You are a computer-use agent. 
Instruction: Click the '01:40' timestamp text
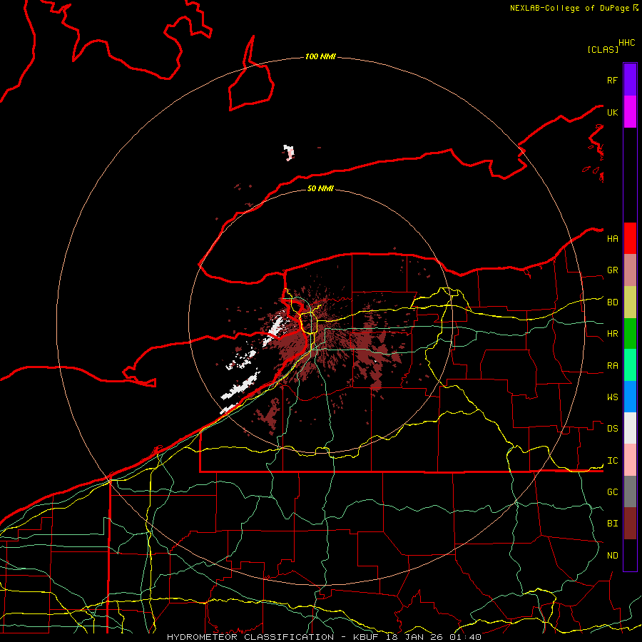(464, 637)
